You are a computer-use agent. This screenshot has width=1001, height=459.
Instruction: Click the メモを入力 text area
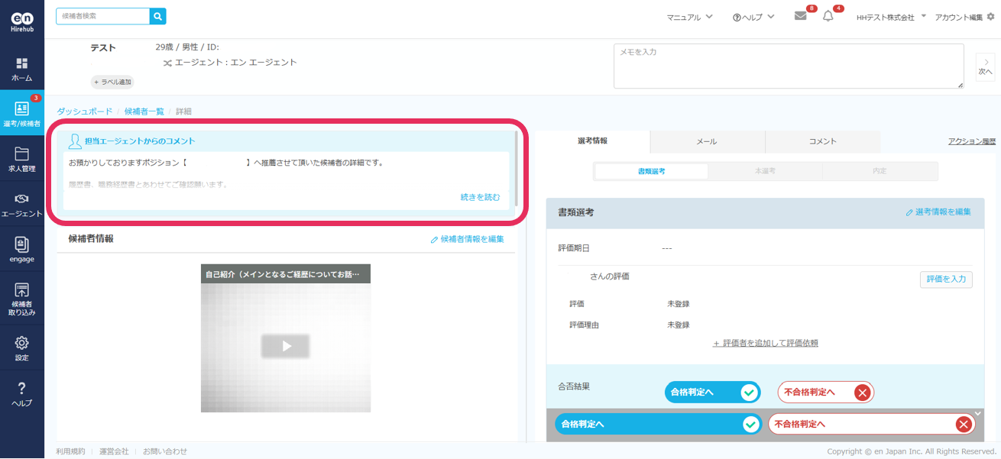pyautogui.click(x=788, y=66)
